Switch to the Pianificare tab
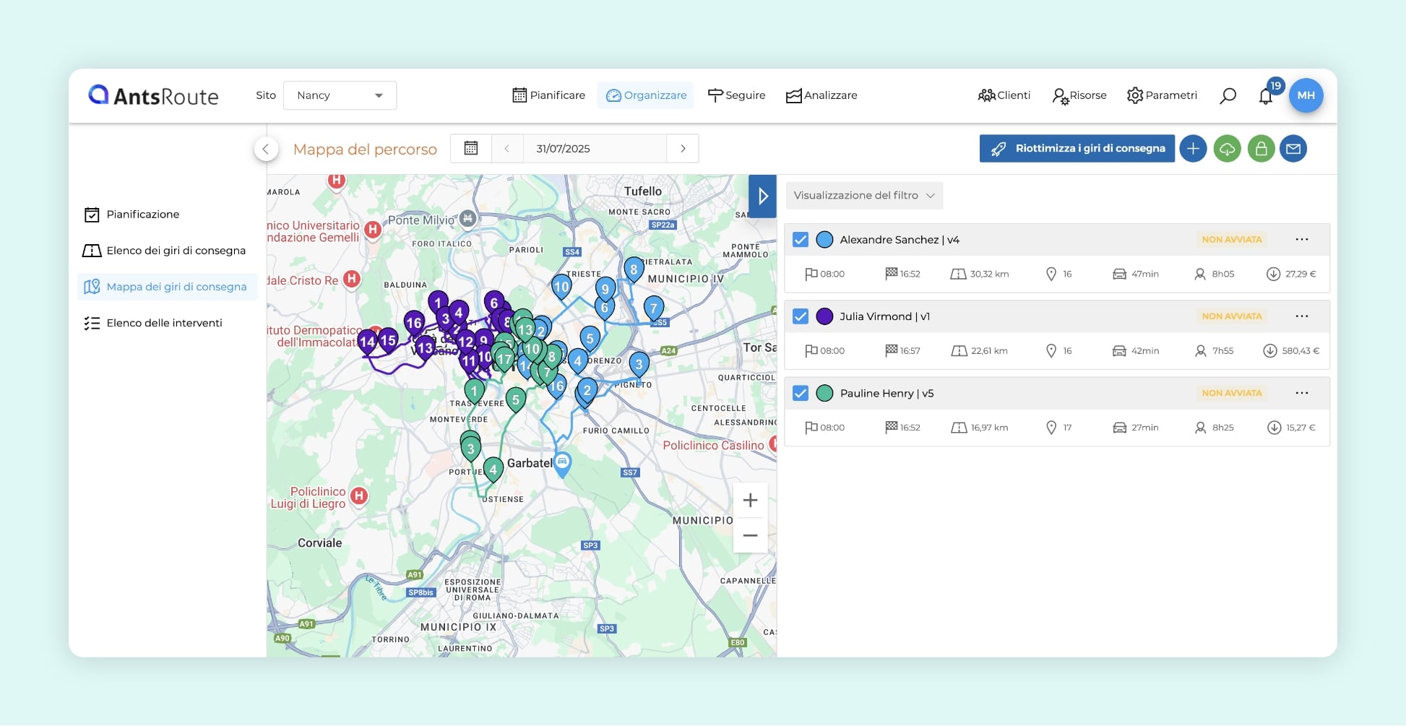Viewport: 1406px width, 726px height. 549,95
